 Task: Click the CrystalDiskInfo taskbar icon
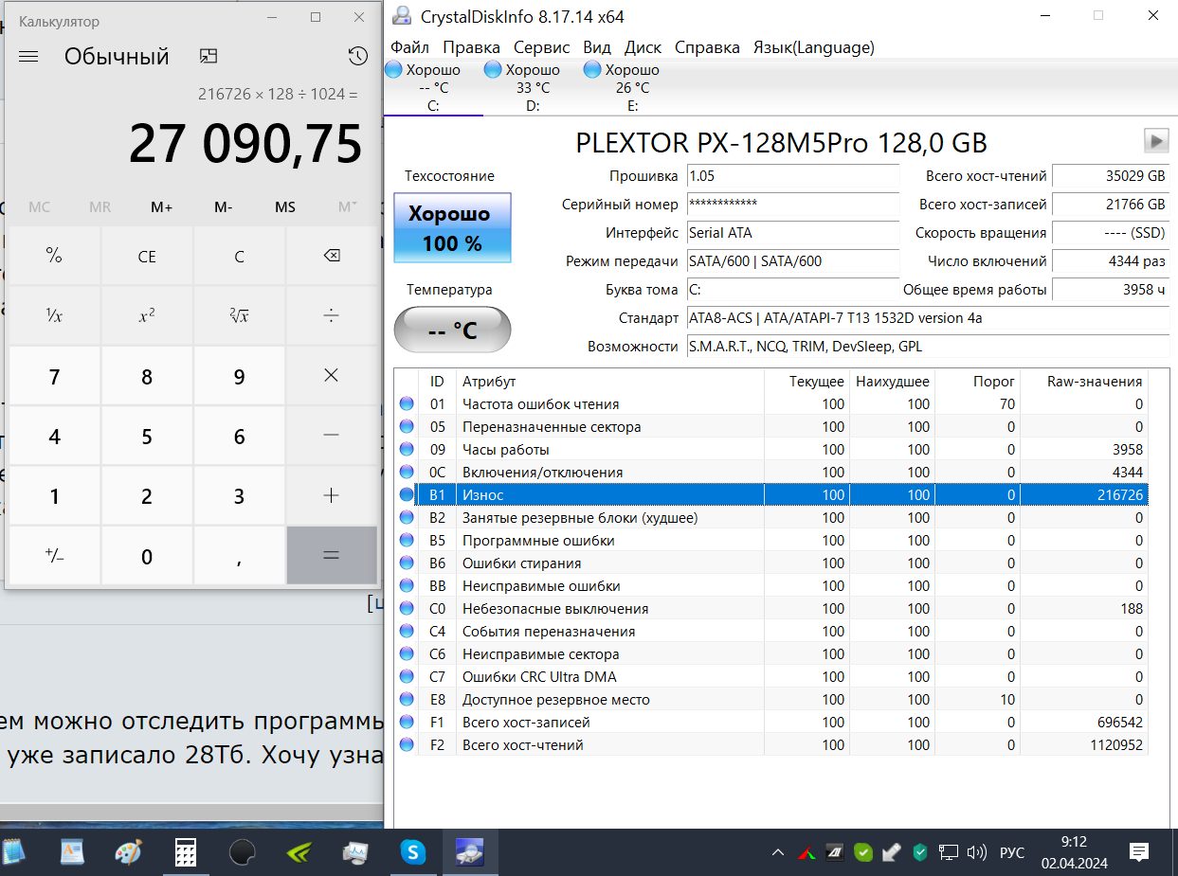pyautogui.click(x=469, y=852)
